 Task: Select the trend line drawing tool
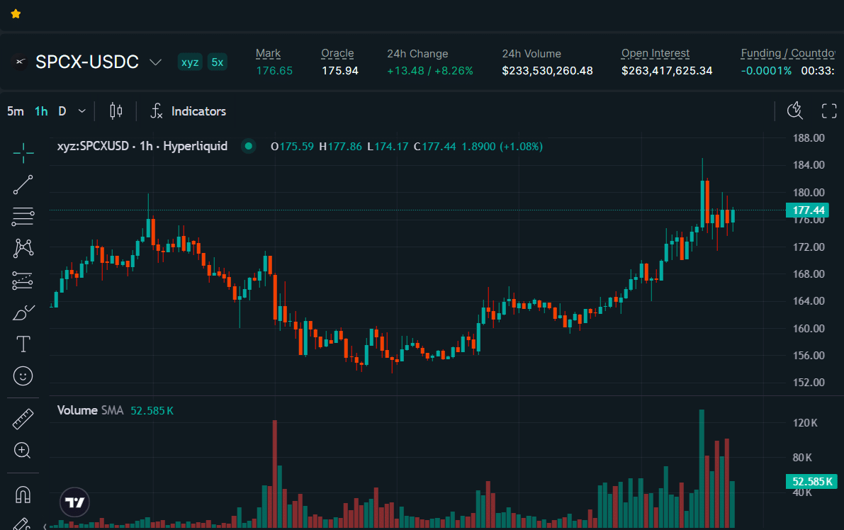pyautogui.click(x=23, y=184)
